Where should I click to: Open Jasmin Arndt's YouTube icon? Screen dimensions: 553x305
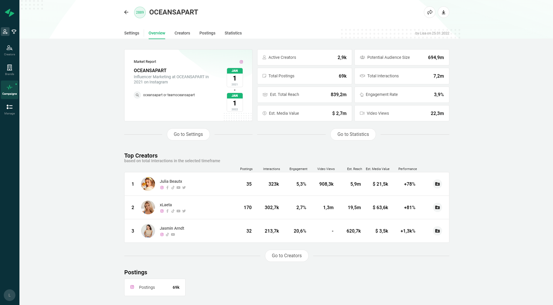click(x=173, y=235)
